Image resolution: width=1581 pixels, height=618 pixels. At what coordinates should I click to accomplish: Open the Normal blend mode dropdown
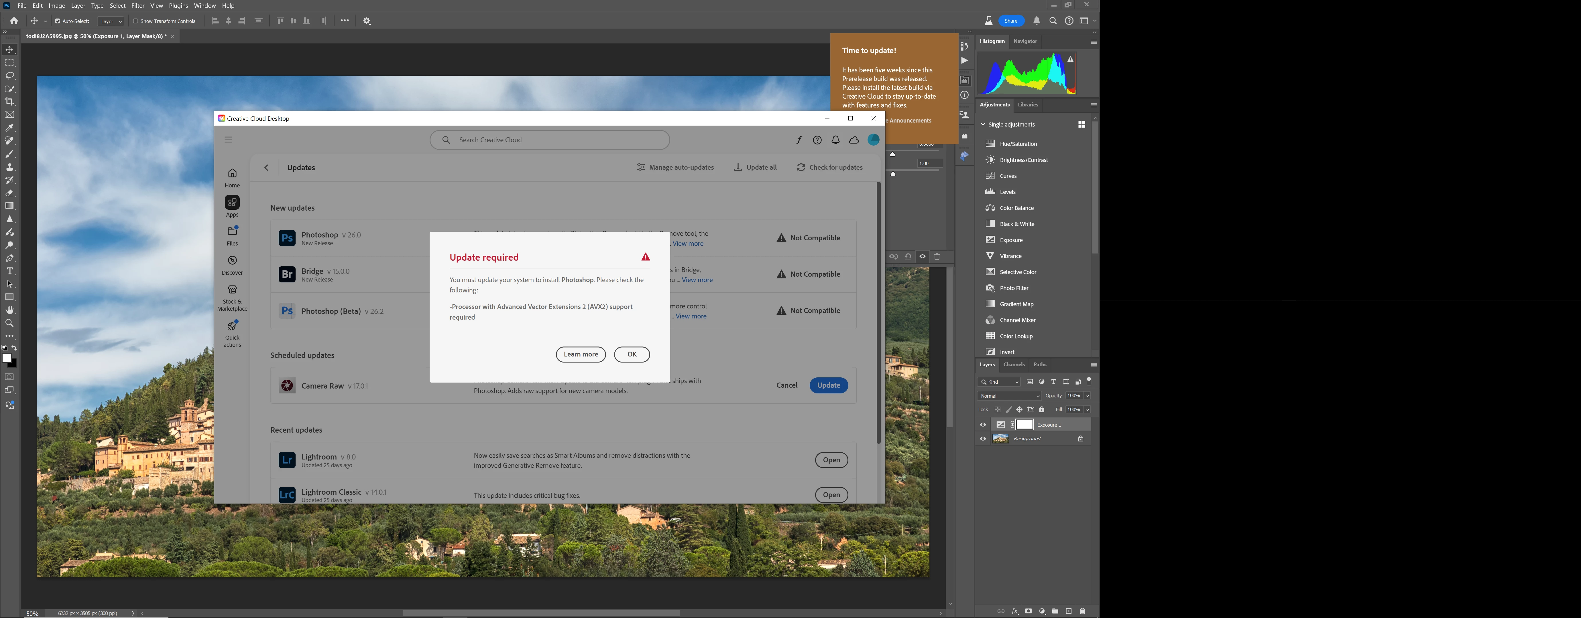(x=1009, y=396)
